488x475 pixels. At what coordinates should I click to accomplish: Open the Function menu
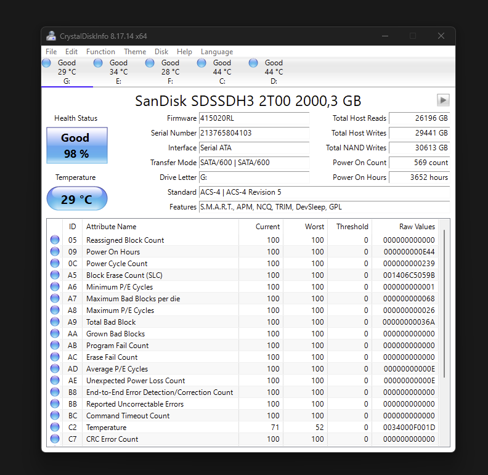tap(100, 52)
